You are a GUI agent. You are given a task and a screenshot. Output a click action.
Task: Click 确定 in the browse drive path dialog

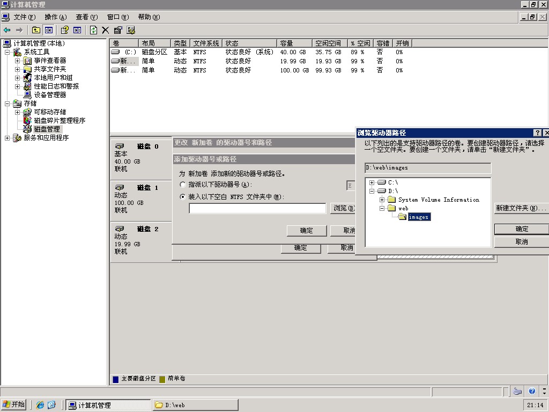[x=521, y=229]
